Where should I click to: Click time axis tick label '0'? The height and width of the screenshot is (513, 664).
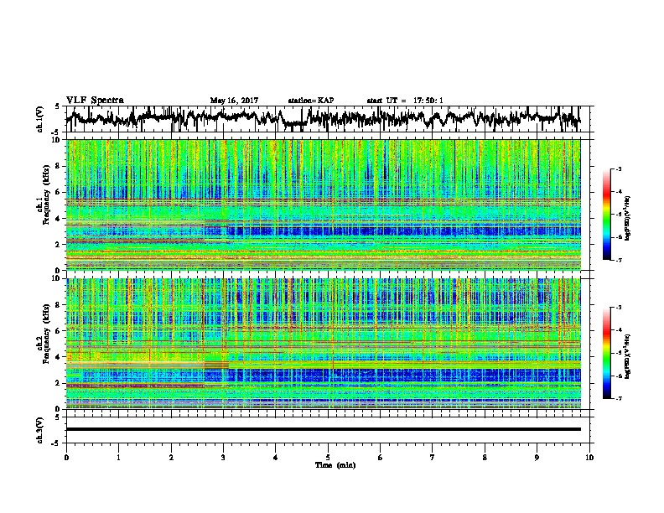66,458
